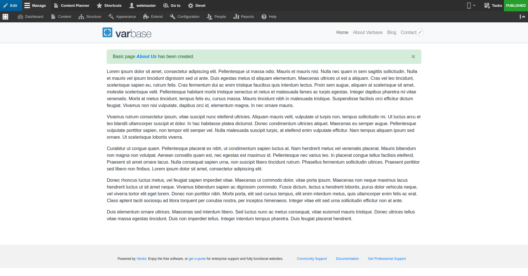Expand the Shortcuts menu
Screen dimensions: 528x276
109,6
